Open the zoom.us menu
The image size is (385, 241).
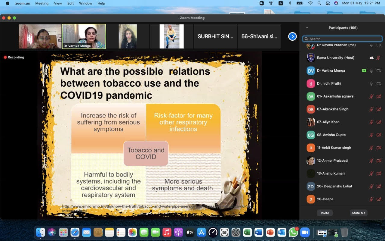(22, 3)
